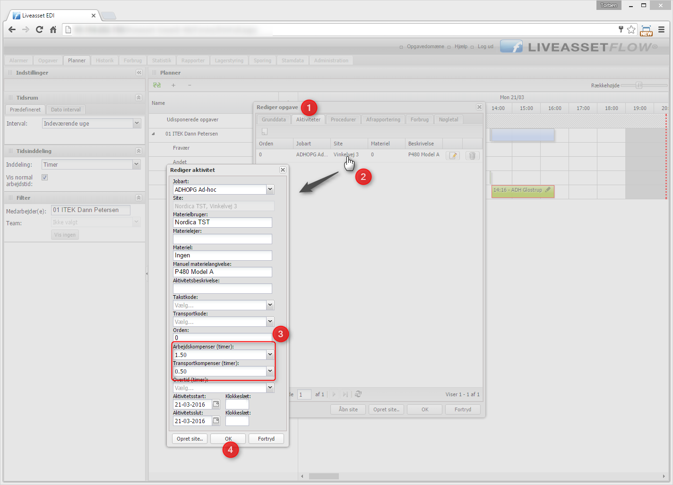Collapse the Indstillinger side panel
The width and height of the screenshot is (673, 485).
pos(139,73)
